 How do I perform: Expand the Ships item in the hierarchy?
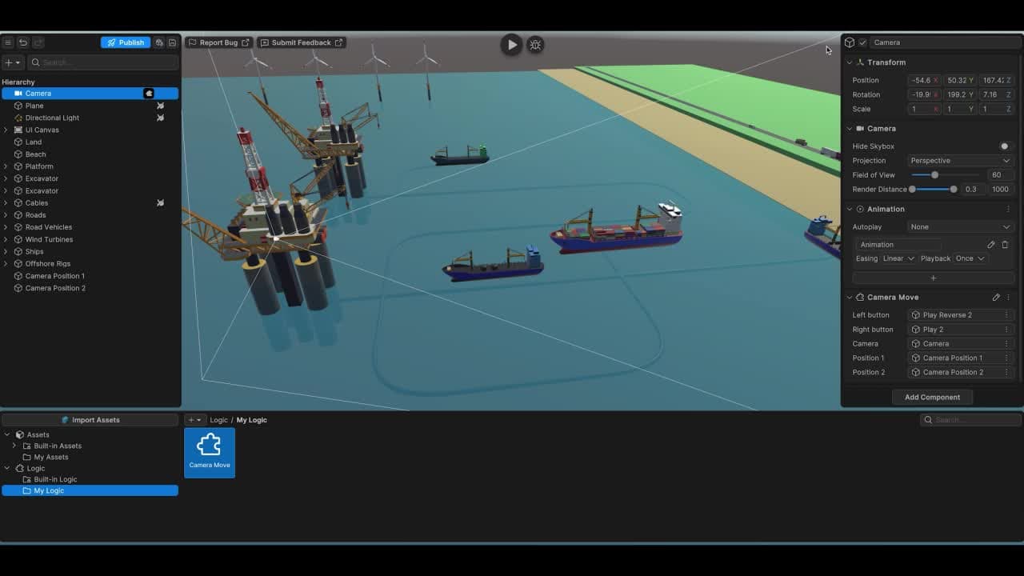(x=6, y=251)
